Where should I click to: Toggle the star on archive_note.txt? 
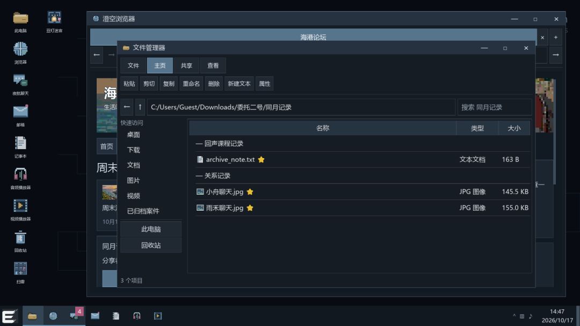[261, 159]
